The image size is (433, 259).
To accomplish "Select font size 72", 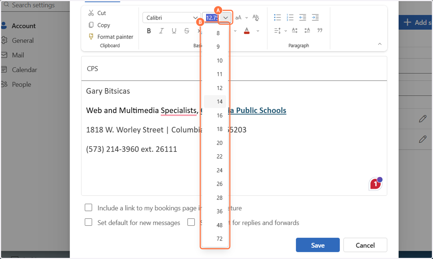I will 215,239.
